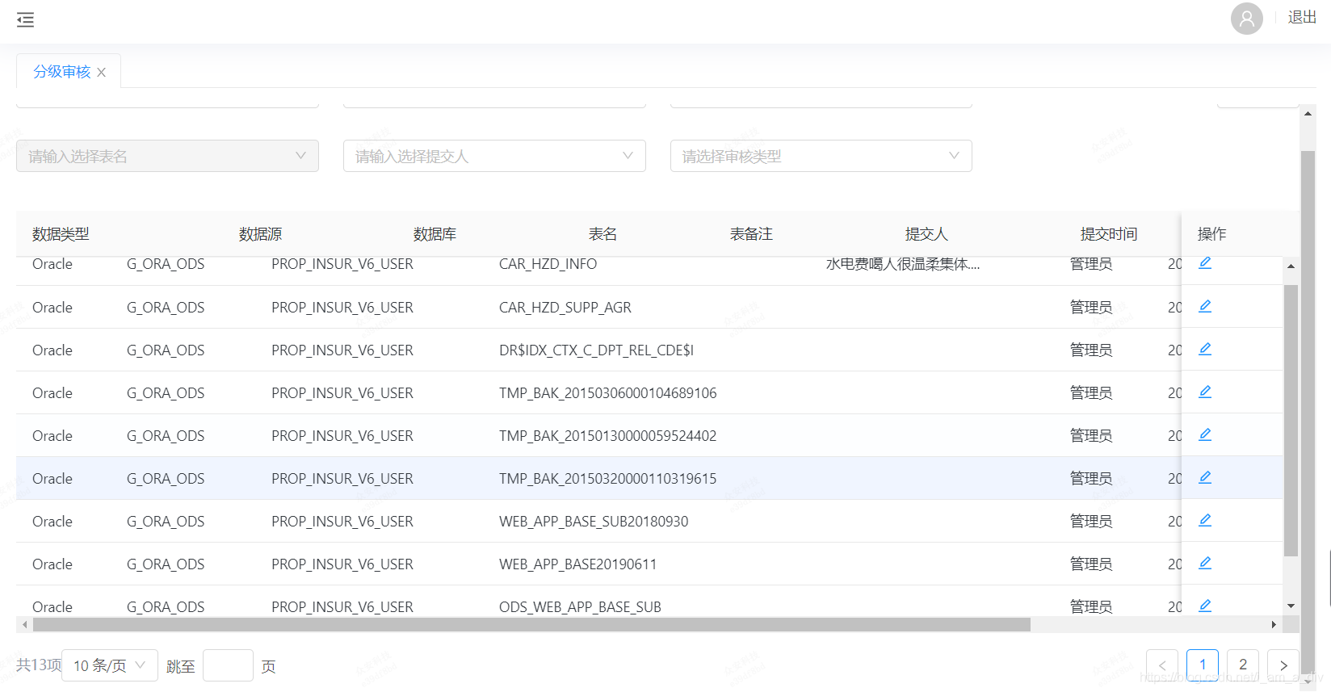Click the 表备注 column header
The width and height of the screenshot is (1331, 692).
(751, 234)
